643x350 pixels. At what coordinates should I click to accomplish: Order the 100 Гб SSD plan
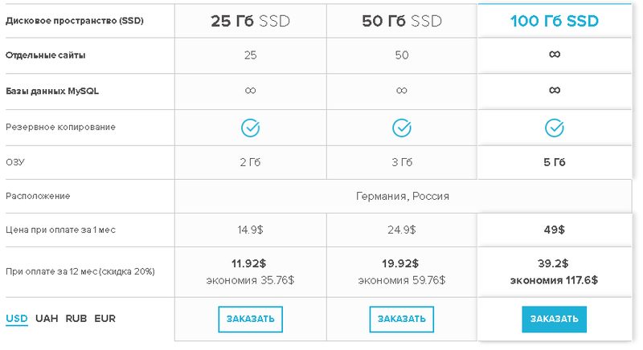(554, 319)
